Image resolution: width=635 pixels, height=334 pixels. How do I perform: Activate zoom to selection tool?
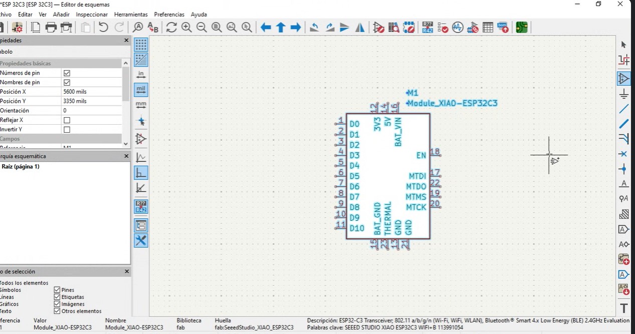pyautogui.click(x=247, y=28)
